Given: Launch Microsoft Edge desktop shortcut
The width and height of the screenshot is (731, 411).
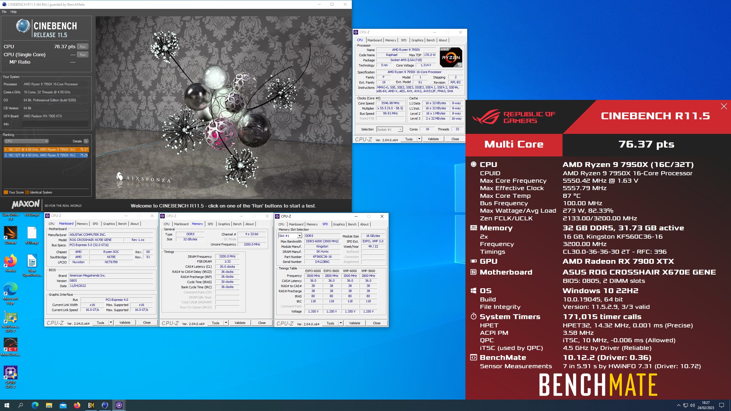Looking at the screenshot, I should tap(11, 293).
